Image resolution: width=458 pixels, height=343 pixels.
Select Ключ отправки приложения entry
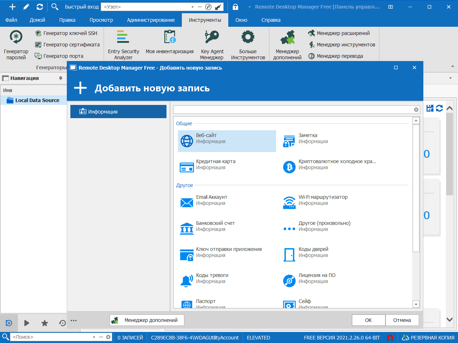coord(227,255)
